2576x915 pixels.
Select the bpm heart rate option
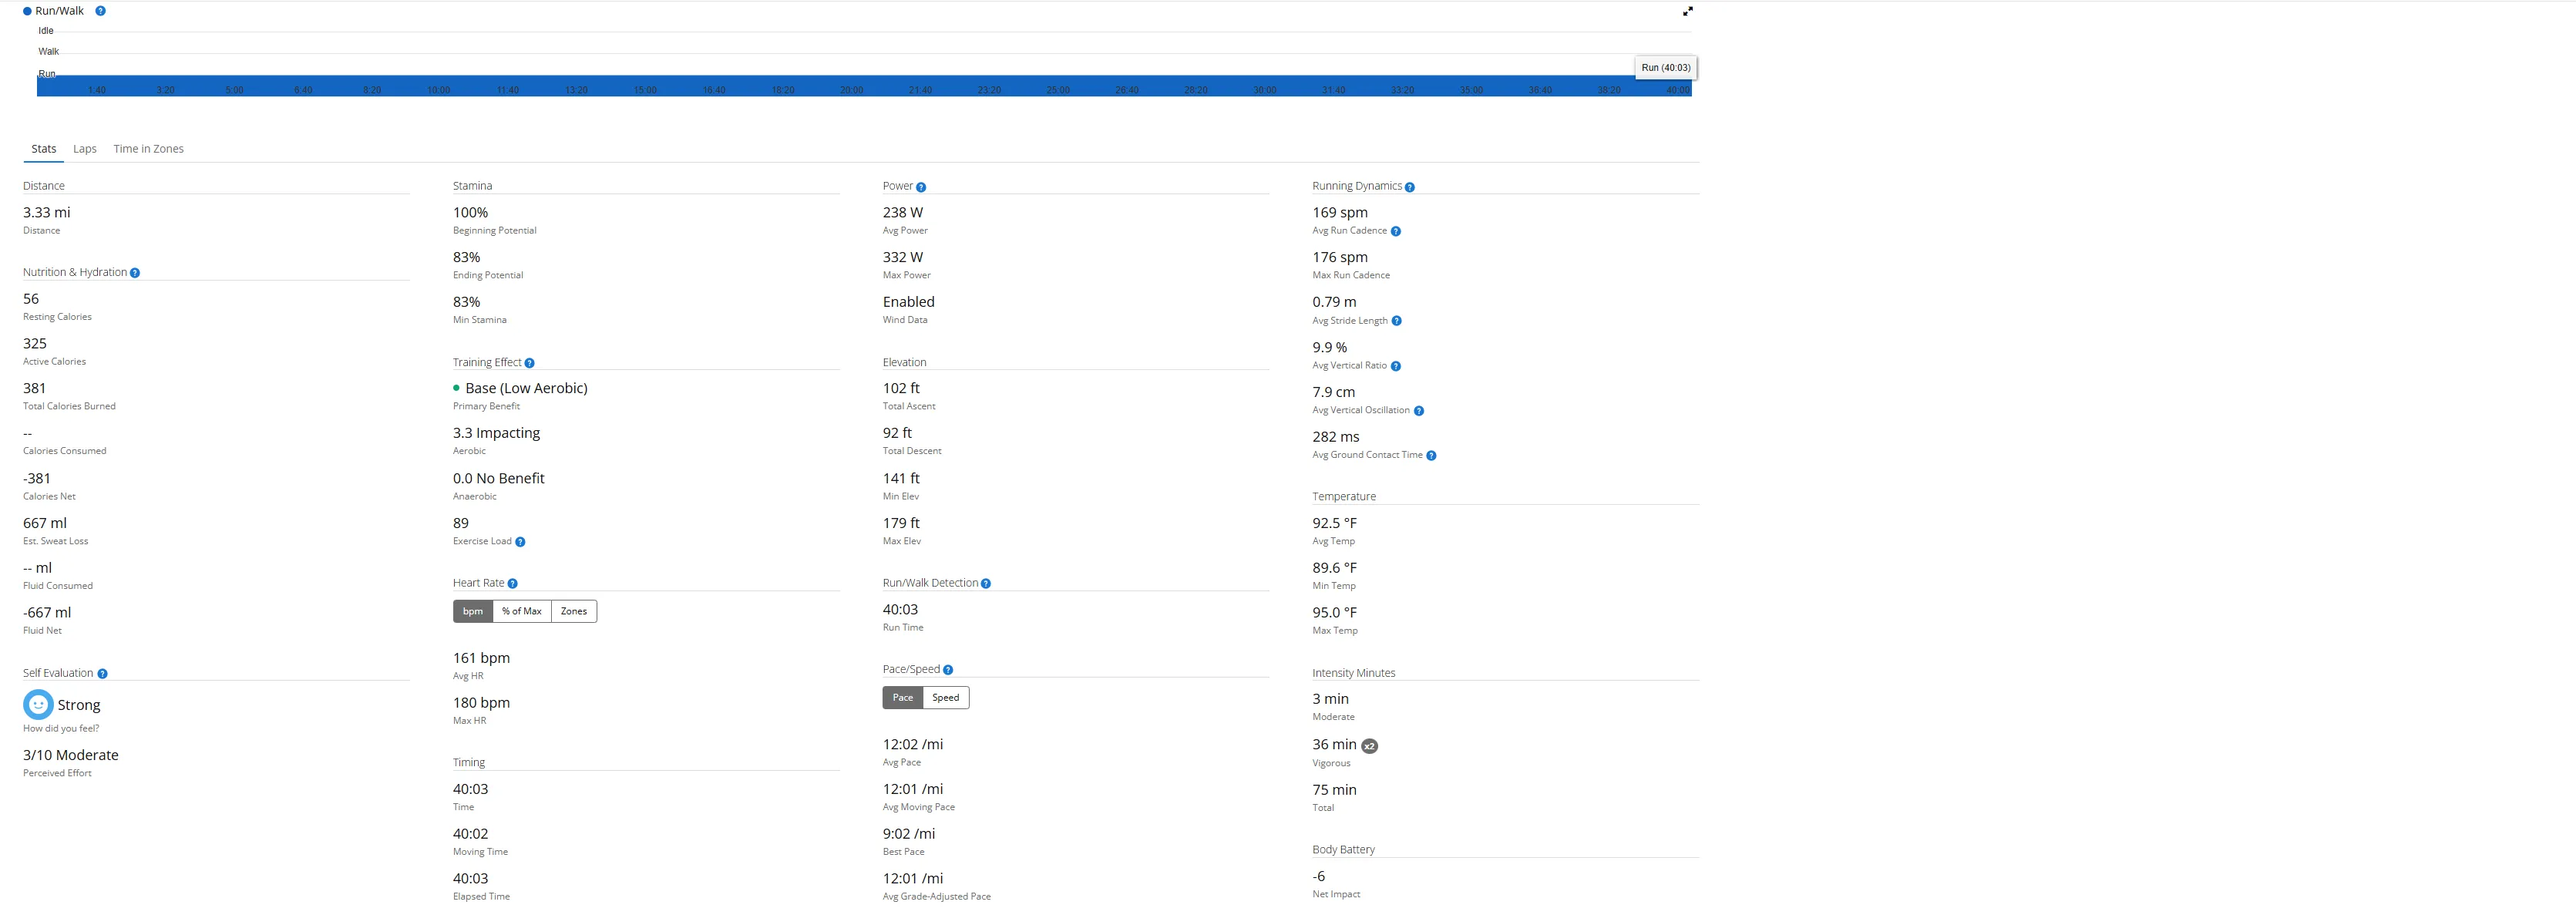(x=473, y=611)
